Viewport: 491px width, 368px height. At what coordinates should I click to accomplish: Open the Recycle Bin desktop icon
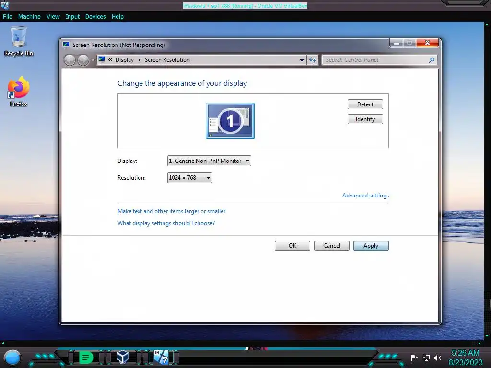(x=19, y=41)
